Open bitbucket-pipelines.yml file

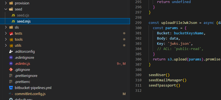(x=33, y=88)
